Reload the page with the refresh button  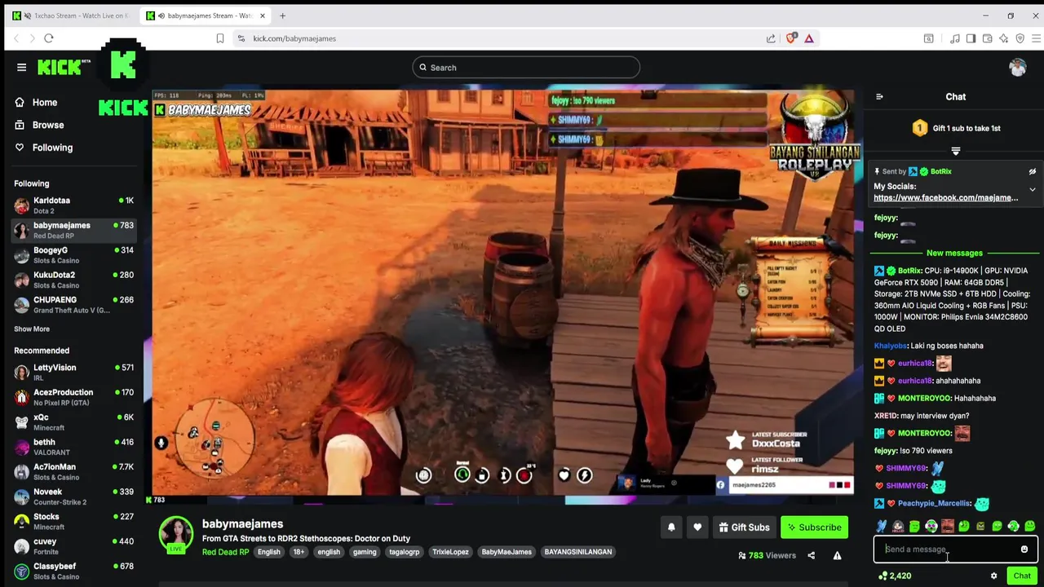pos(49,38)
